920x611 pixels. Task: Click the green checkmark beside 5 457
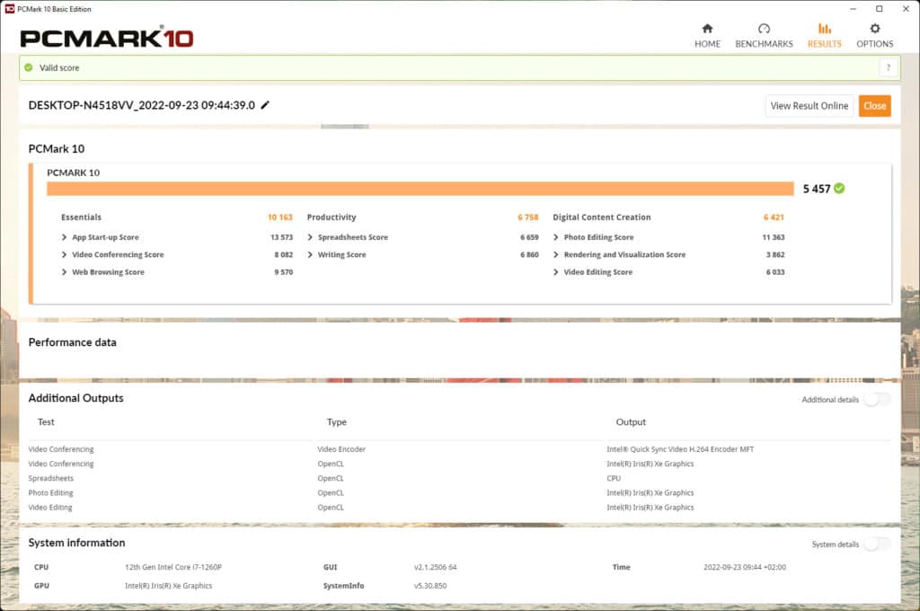pos(839,189)
